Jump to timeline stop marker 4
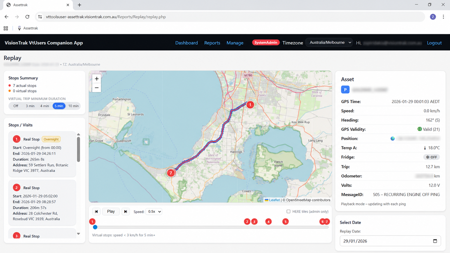 click(268, 222)
